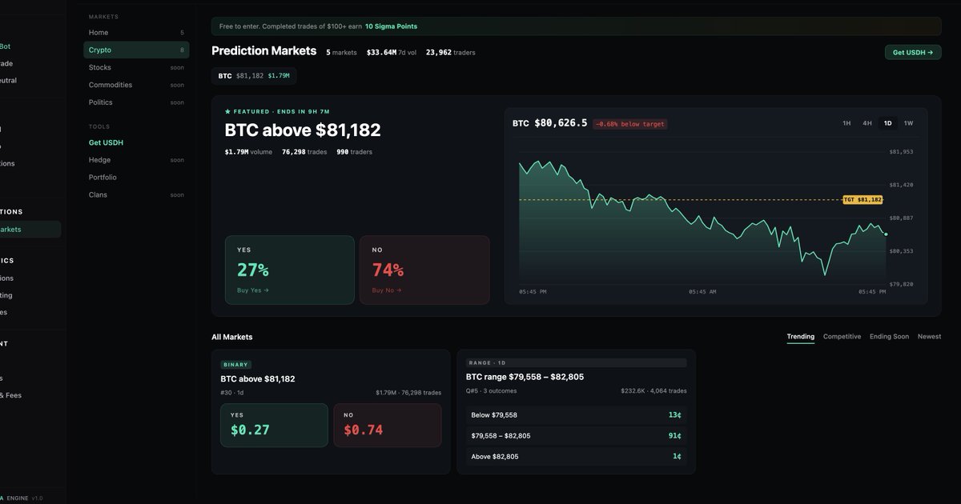
Task: Click the 76,298 trades stat under the featured title
Action: click(x=304, y=152)
